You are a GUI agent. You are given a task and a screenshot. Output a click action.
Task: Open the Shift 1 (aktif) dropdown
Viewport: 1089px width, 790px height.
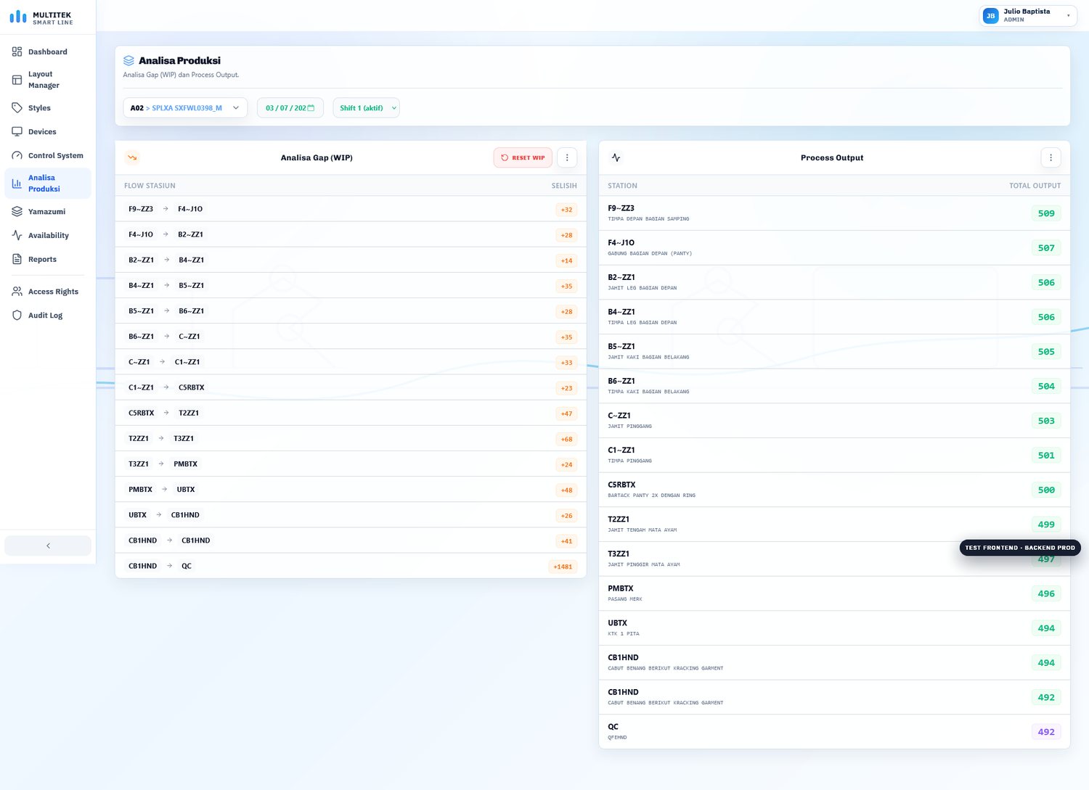point(366,107)
